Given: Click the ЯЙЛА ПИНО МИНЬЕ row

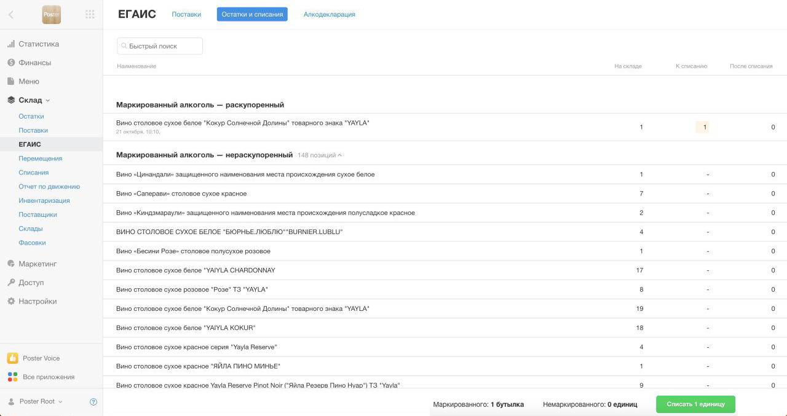Looking at the screenshot, I should [x=445, y=366].
